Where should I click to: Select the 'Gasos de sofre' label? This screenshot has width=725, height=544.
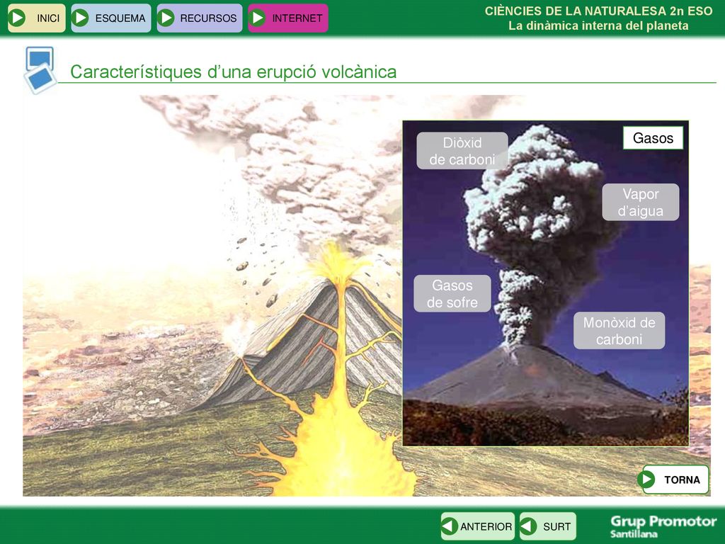tap(452, 294)
